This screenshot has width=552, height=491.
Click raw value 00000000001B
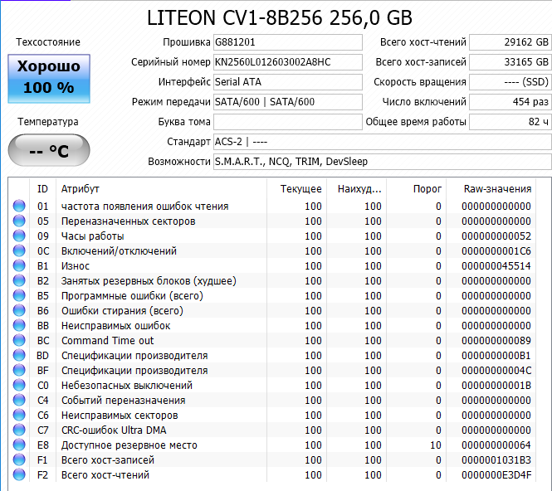496,386
